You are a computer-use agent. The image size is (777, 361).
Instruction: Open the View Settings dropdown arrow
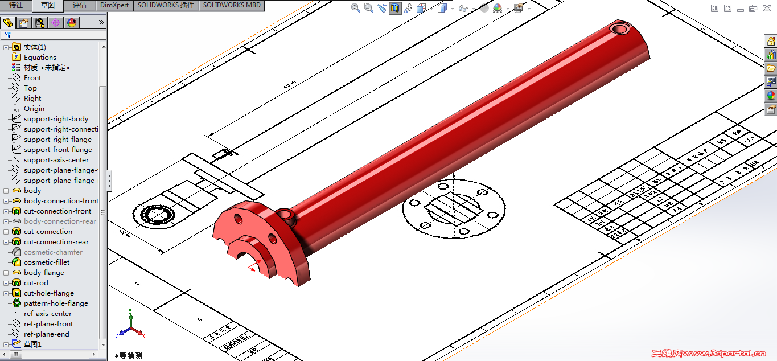coord(529,9)
